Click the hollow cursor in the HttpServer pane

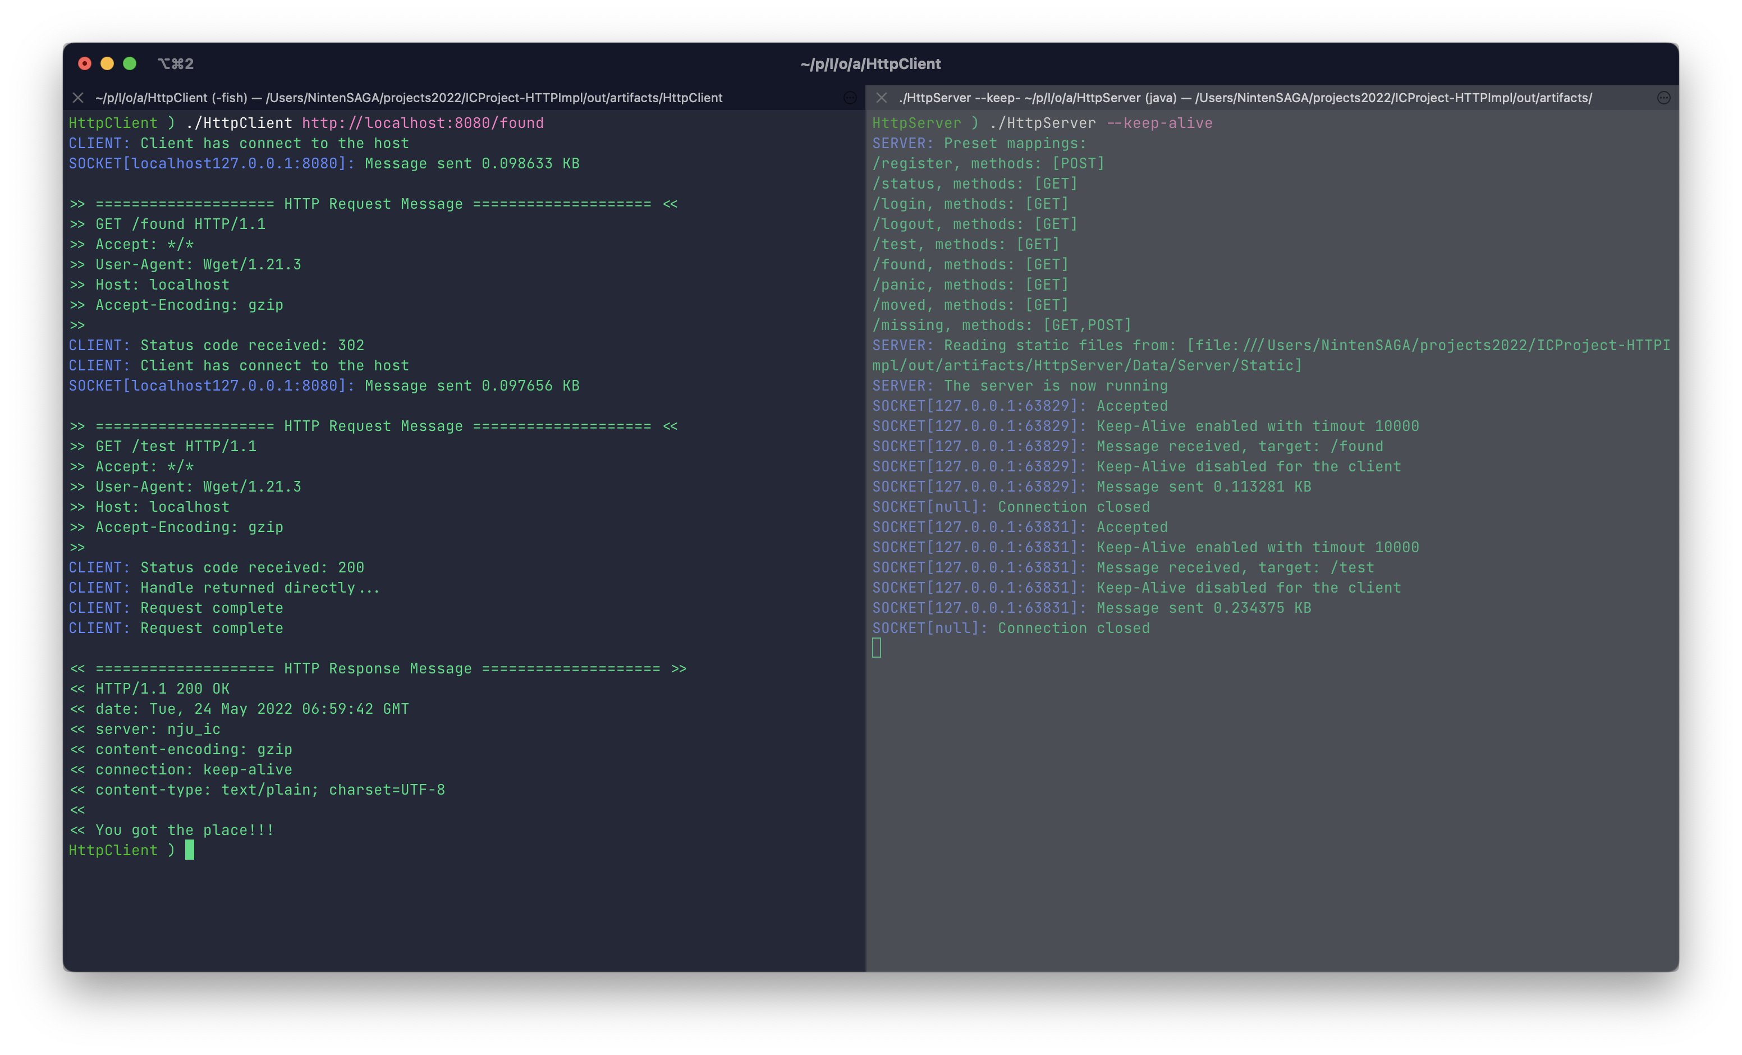877,648
